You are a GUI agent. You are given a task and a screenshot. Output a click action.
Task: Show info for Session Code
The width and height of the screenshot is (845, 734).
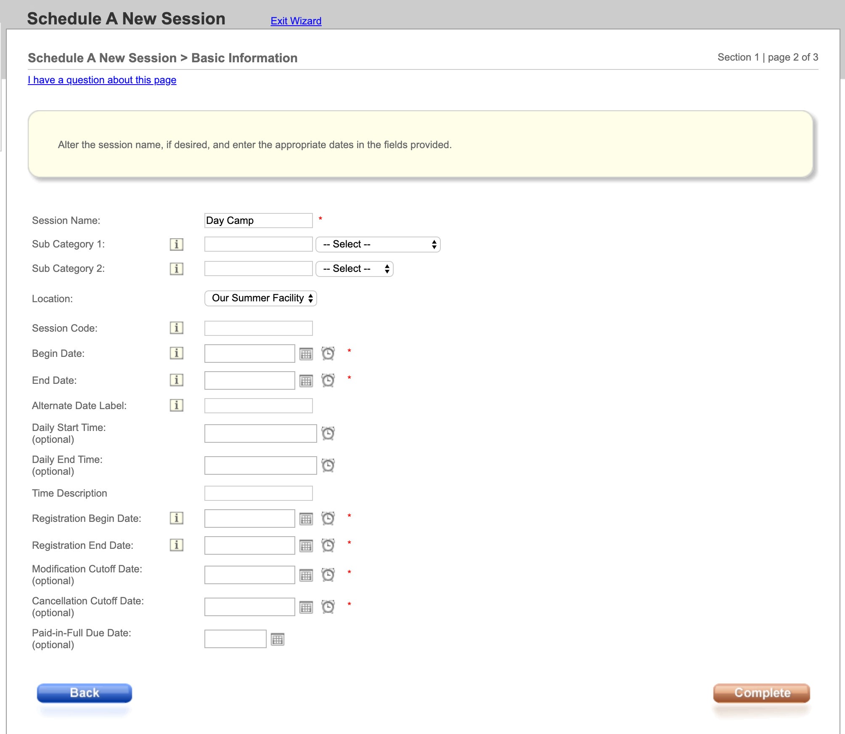(x=176, y=328)
